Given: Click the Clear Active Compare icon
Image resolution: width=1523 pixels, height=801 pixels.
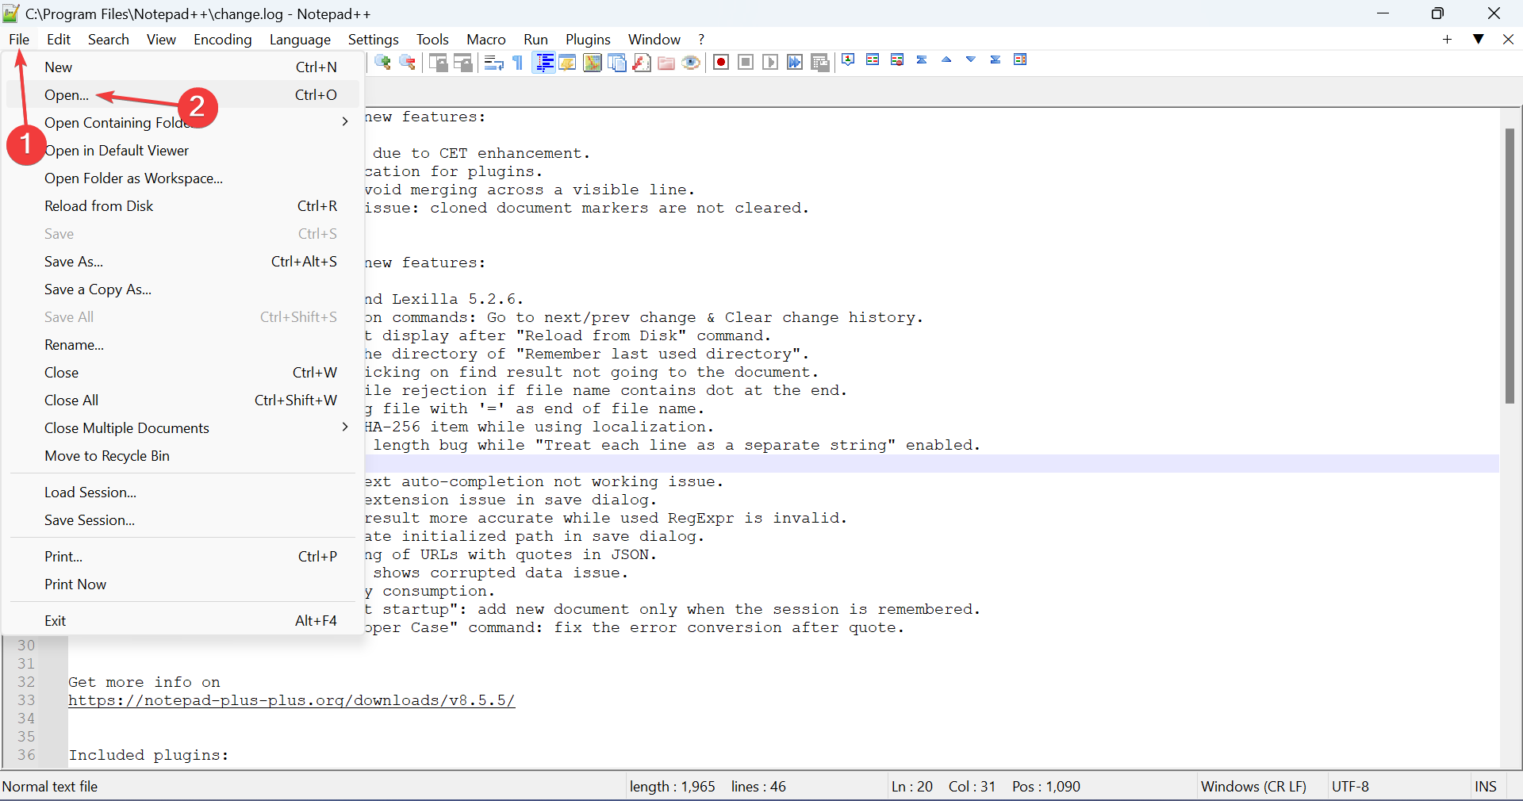Looking at the screenshot, I should pyautogui.click(x=897, y=59).
